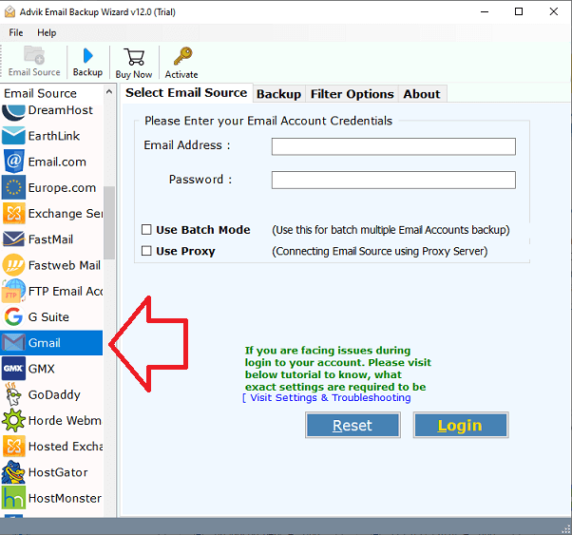
Task: Click the email source list scrollbar thumb
Action: tap(109, 222)
